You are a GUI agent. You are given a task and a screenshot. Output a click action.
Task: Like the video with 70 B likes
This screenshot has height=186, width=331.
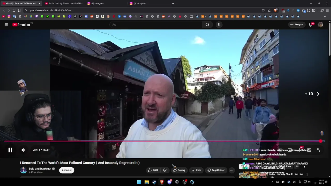tap(153, 170)
